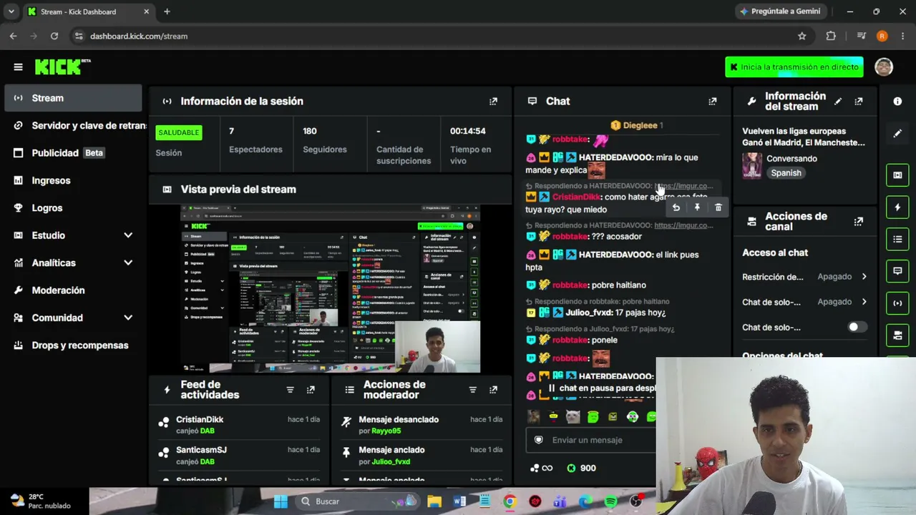The width and height of the screenshot is (916, 515).
Task: Pop out the Acciones de canal panel
Action: click(x=859, y=222)
